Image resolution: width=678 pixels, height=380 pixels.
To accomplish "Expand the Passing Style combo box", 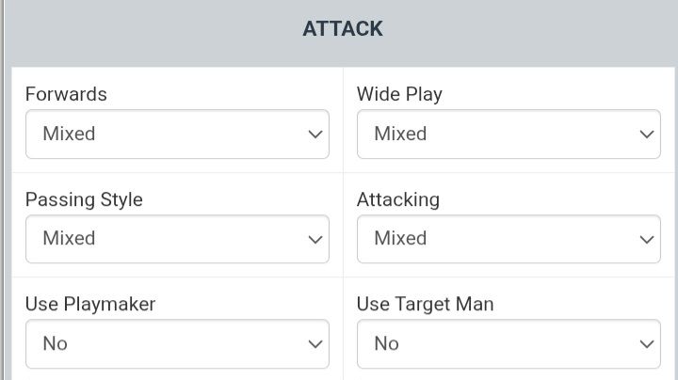I will tap(177, 239).
